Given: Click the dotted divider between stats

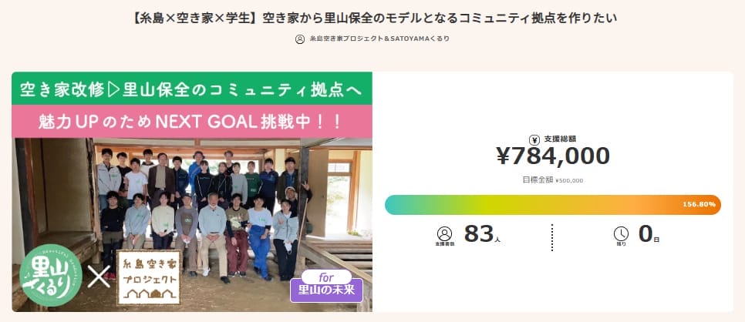Looking at the screenshot, I should tap(552, 237).
